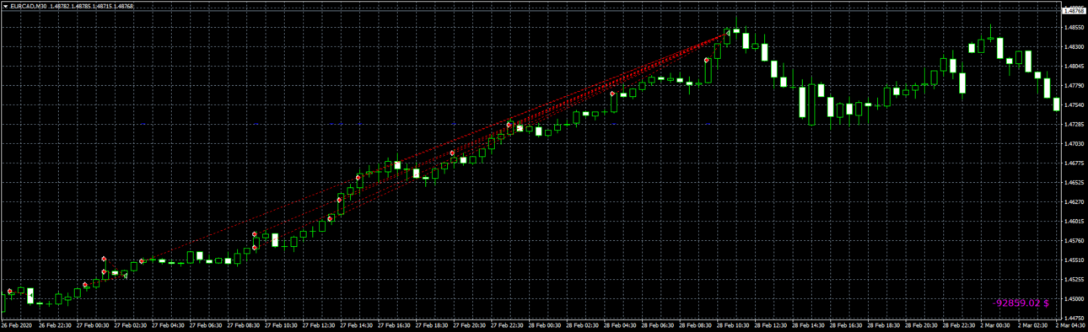Select the 1.47285 price level label
1088x332 pixels.
pyautogui.click(x=1075, y=125)
